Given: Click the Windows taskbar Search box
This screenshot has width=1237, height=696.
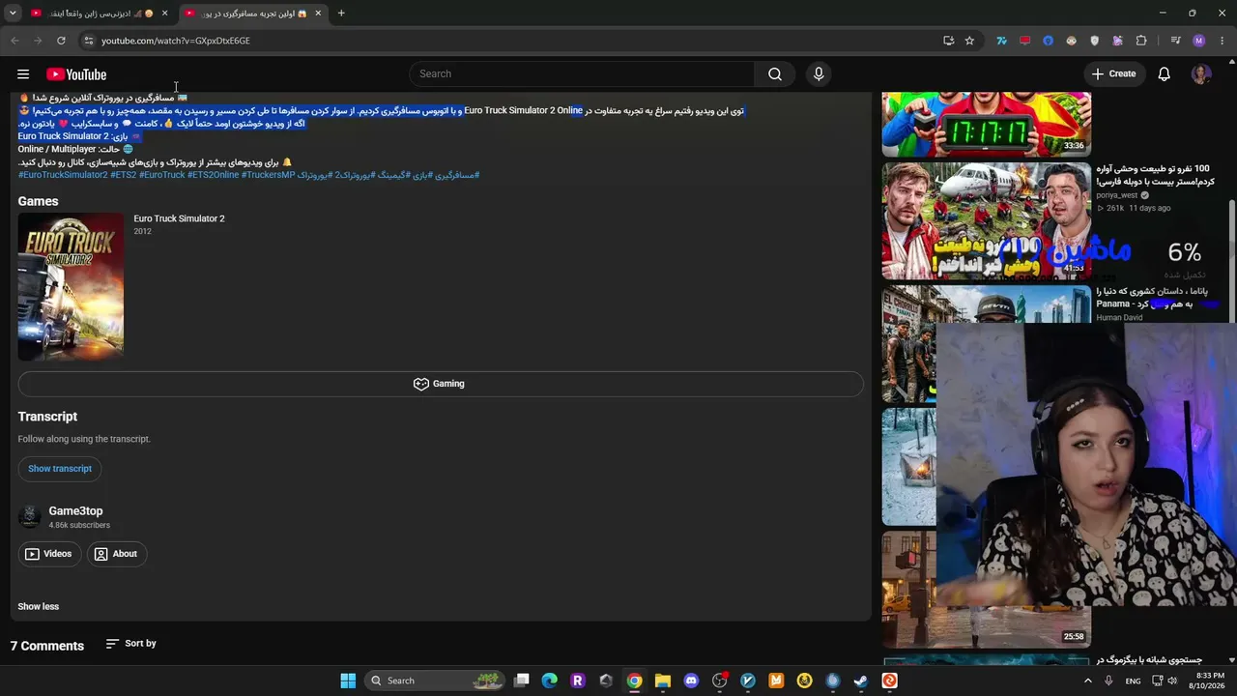Looking at the screenshot, I should pyautogui.click(x=436, y=681).
